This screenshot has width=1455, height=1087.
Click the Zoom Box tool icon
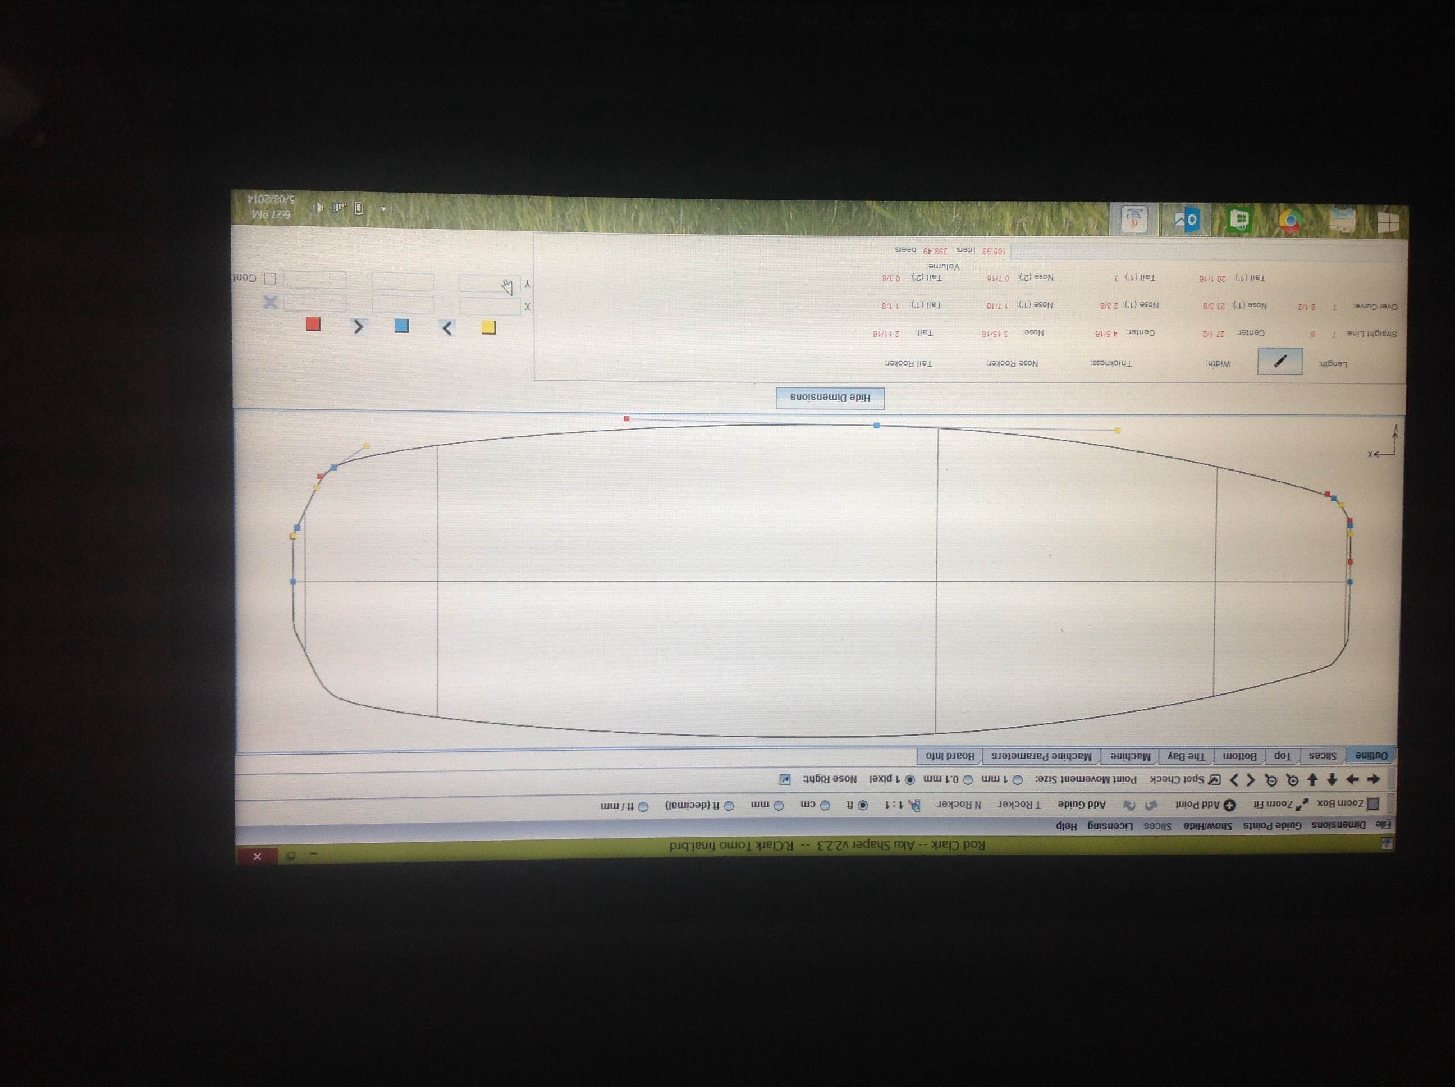[x=1373, y=804]
